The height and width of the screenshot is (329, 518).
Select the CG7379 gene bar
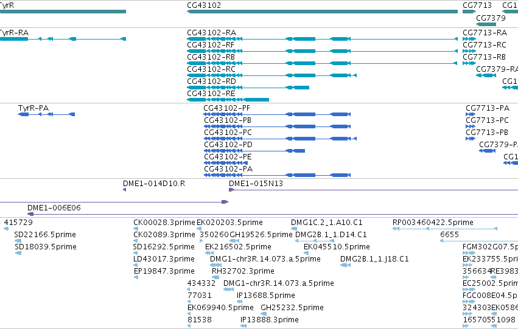click(486, 24)
